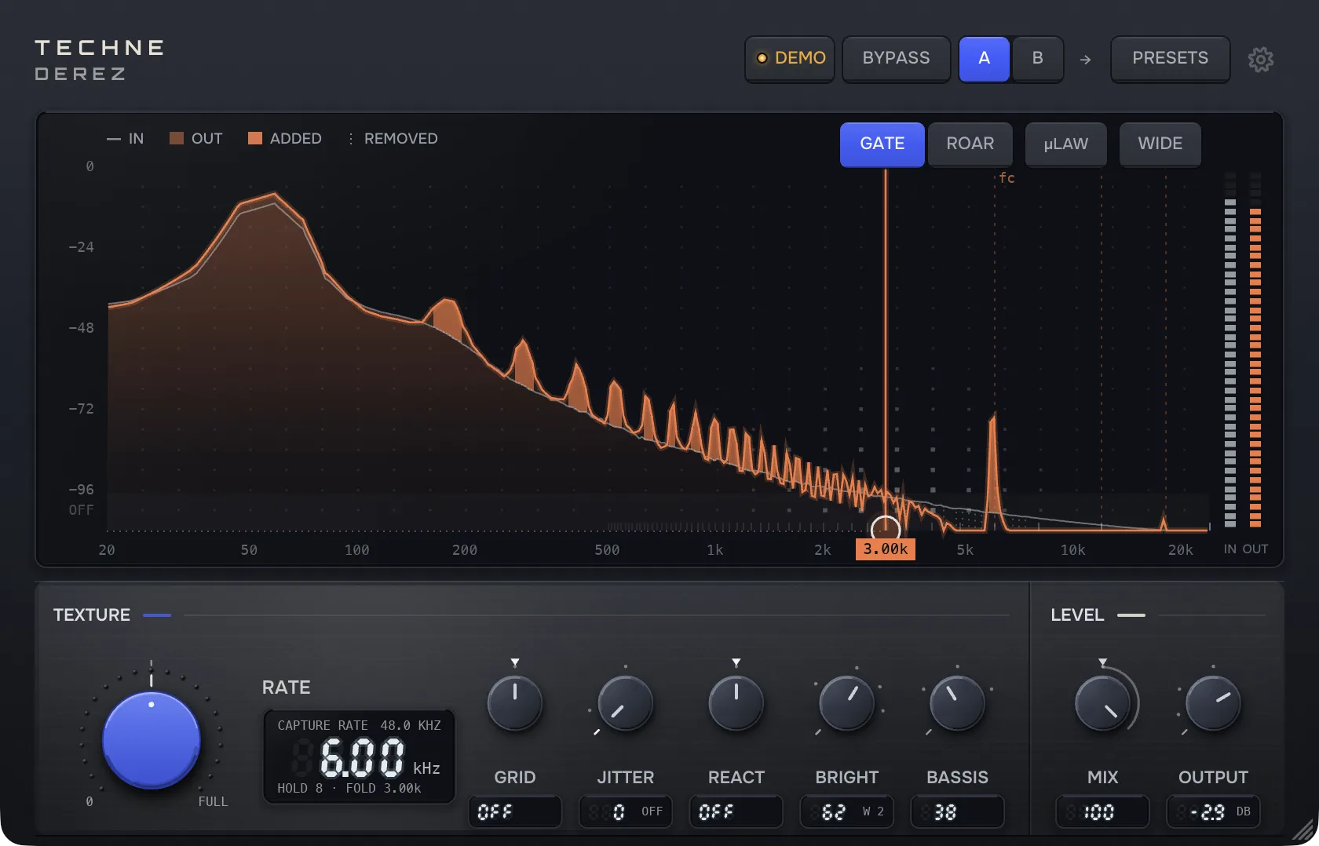Click the GRID knob

point(515,702)
